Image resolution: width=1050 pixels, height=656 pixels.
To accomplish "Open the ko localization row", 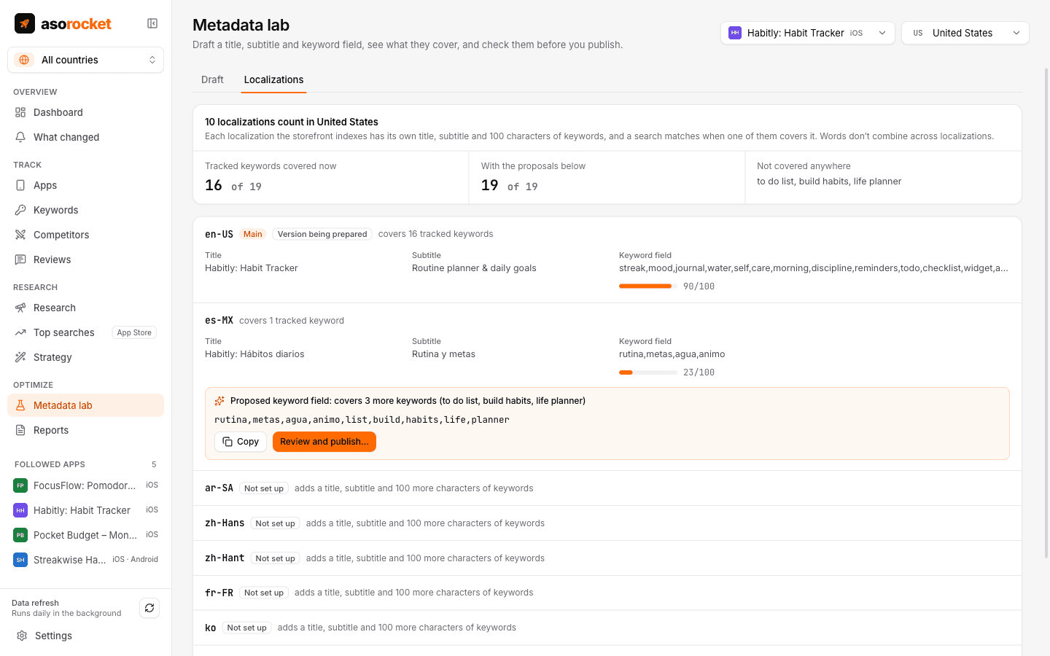I will point(607,628).
